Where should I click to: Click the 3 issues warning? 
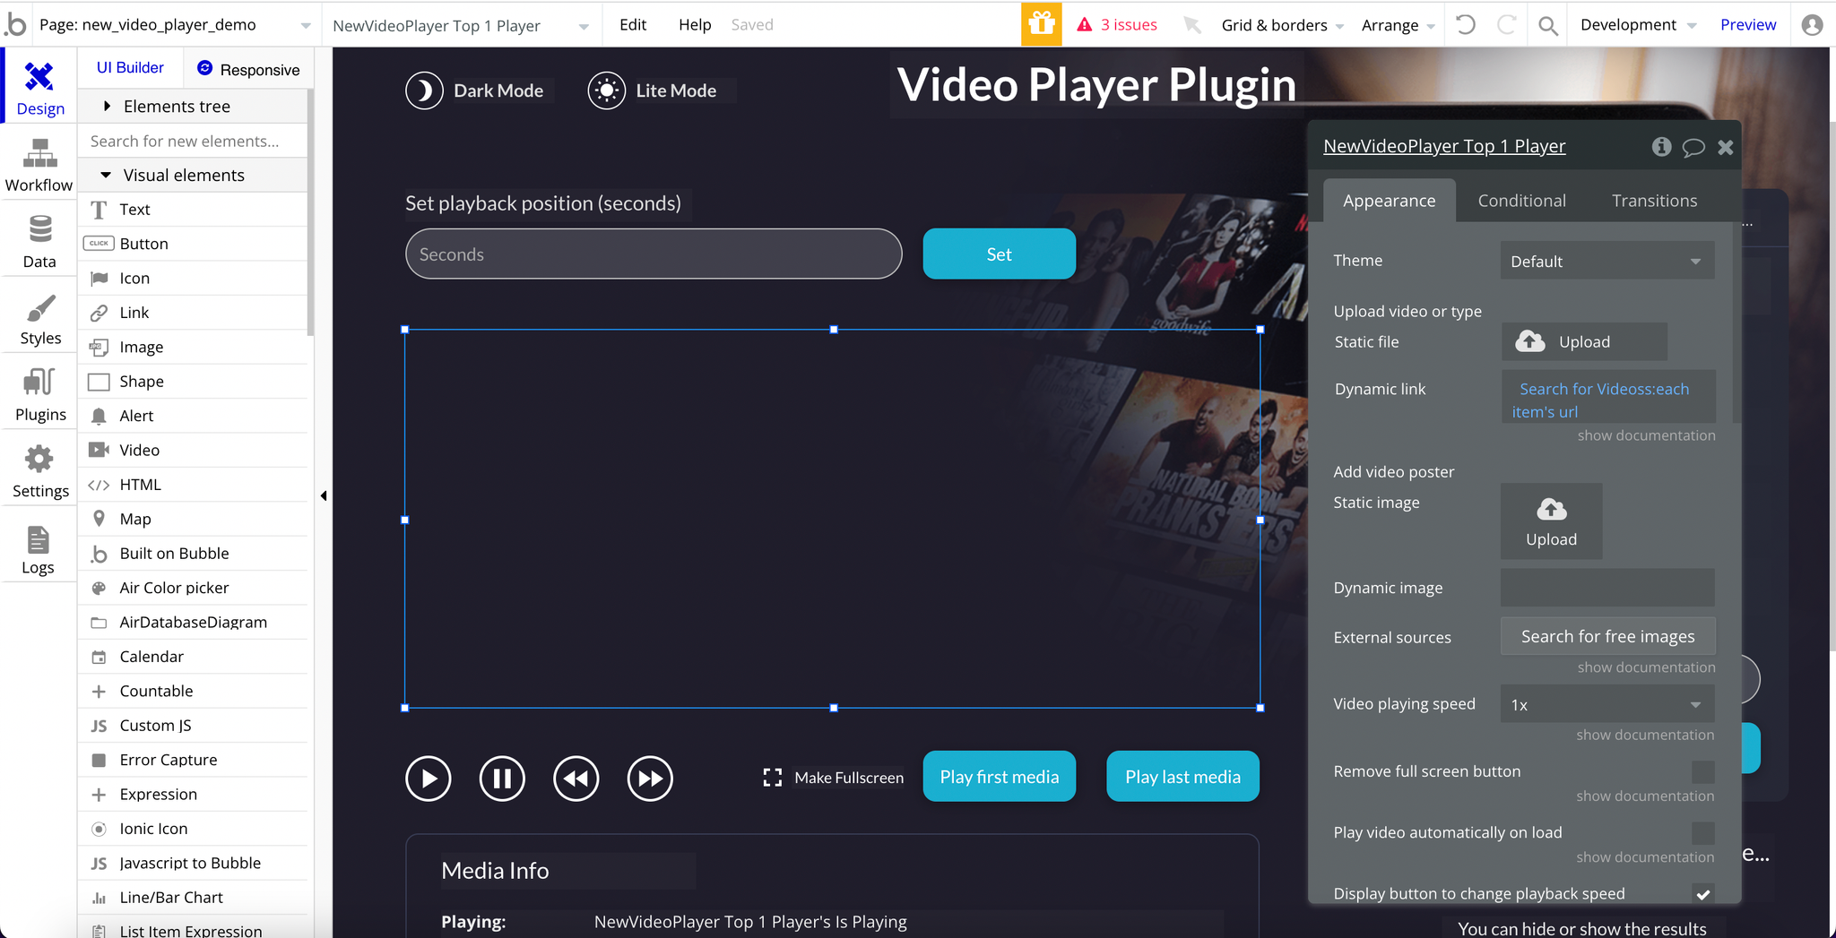point(1117,25)
